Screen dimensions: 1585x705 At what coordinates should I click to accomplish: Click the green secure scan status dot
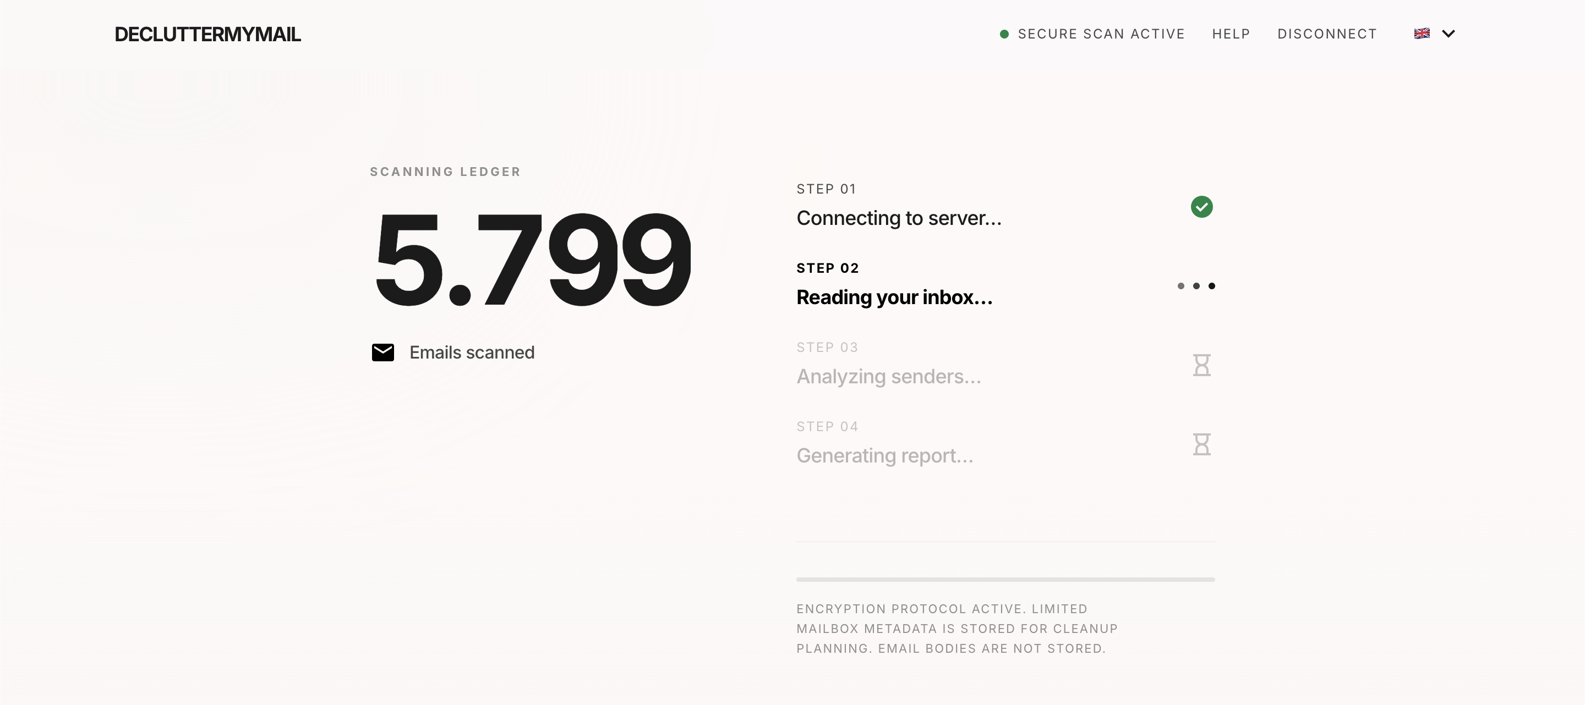tap(1004, 34)
